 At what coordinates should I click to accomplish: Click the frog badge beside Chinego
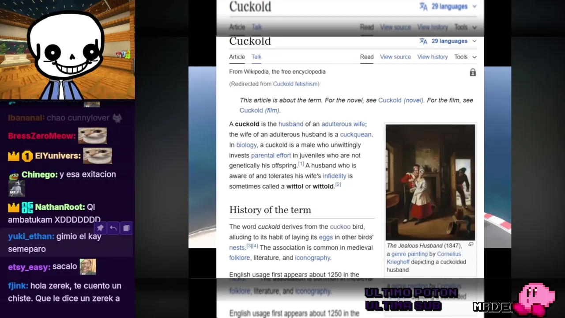tap(14, 174)
